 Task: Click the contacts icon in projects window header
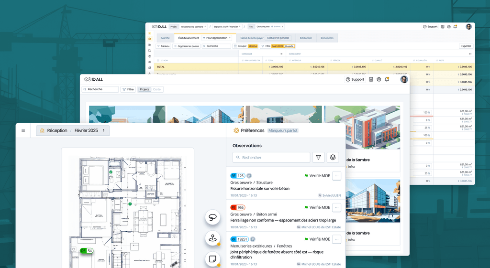tap(371, 80)
